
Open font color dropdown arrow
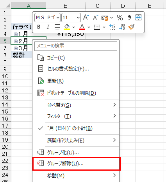point(89,27)
